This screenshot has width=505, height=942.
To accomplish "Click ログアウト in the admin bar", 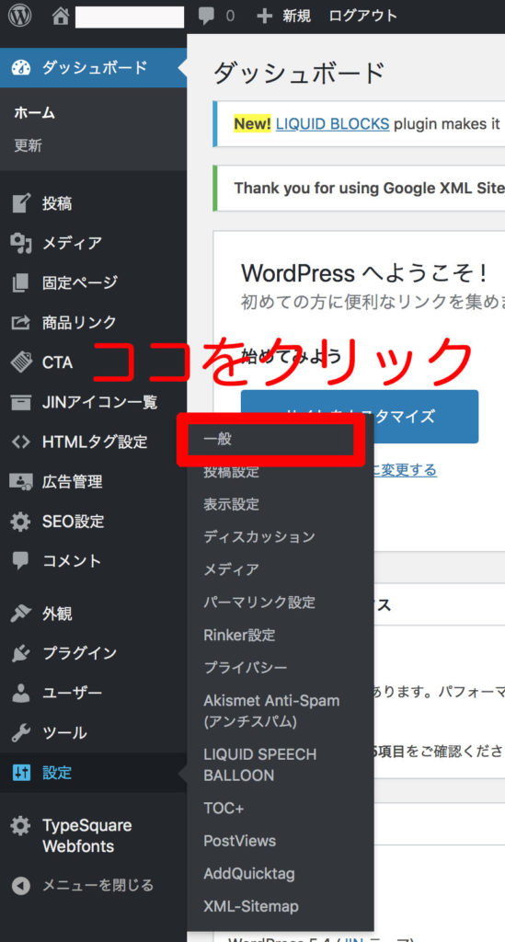I will click(x=362, y=17).
